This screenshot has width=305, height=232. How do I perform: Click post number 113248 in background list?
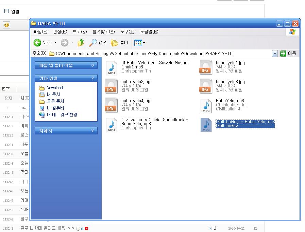pyautogui.click(x=8, y=172)
